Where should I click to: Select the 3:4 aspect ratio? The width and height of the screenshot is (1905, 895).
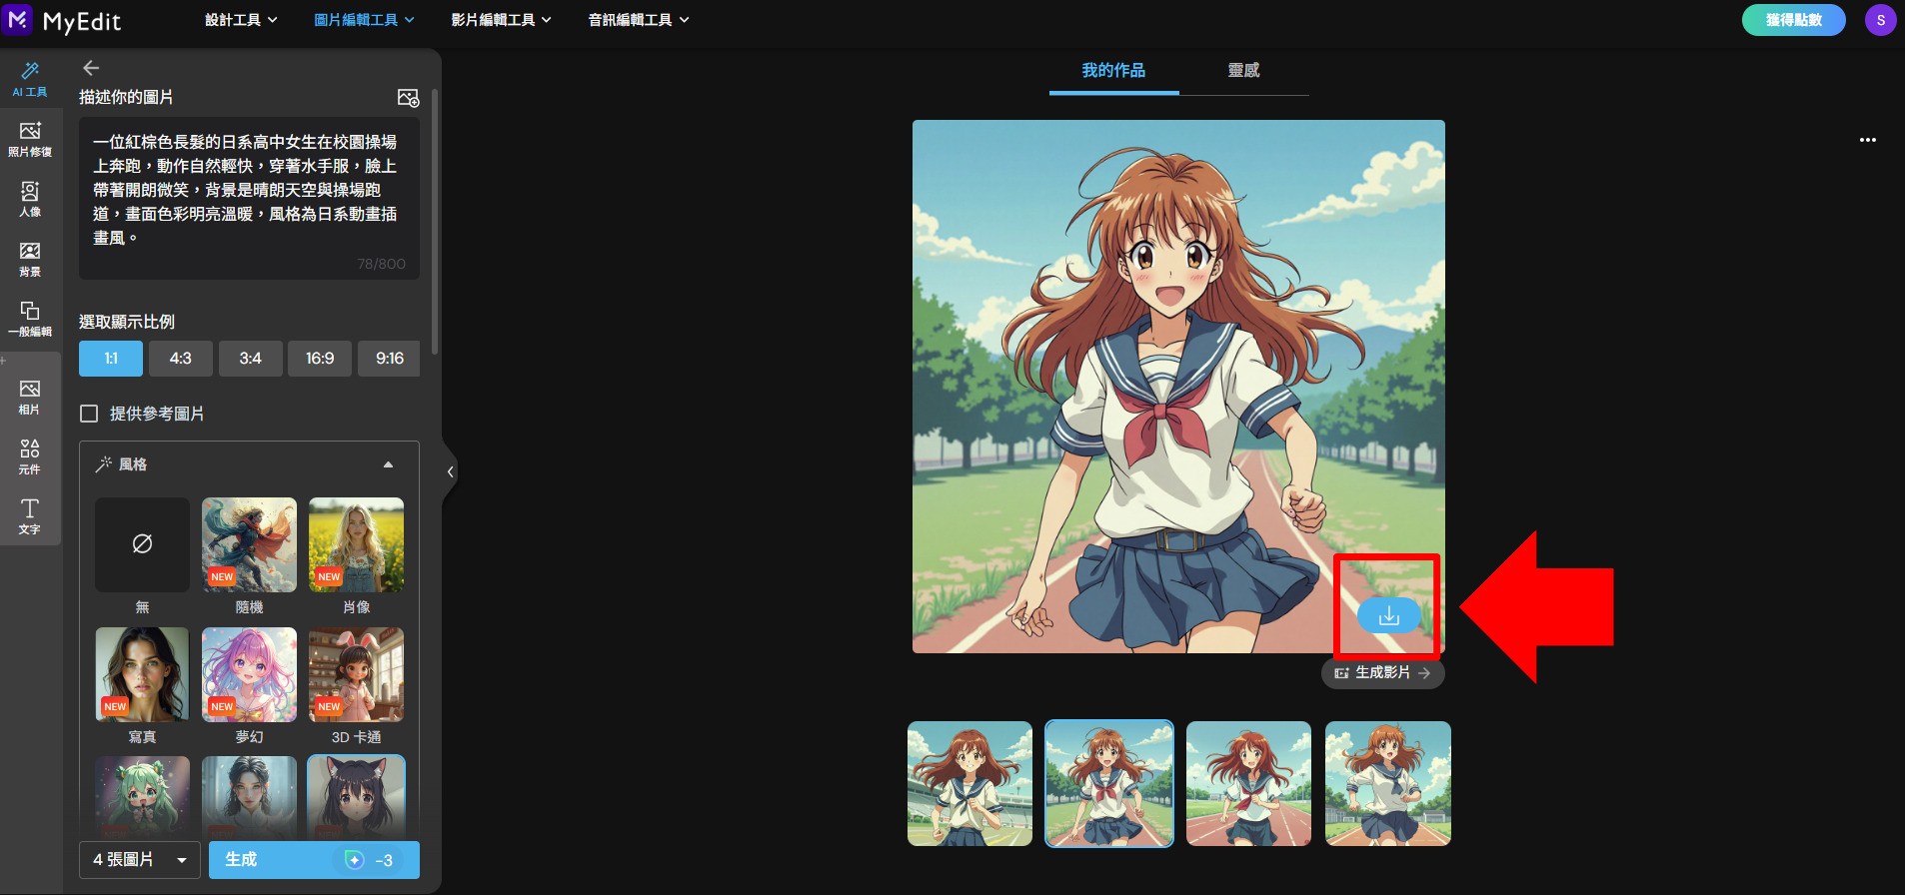coord(250,359)
